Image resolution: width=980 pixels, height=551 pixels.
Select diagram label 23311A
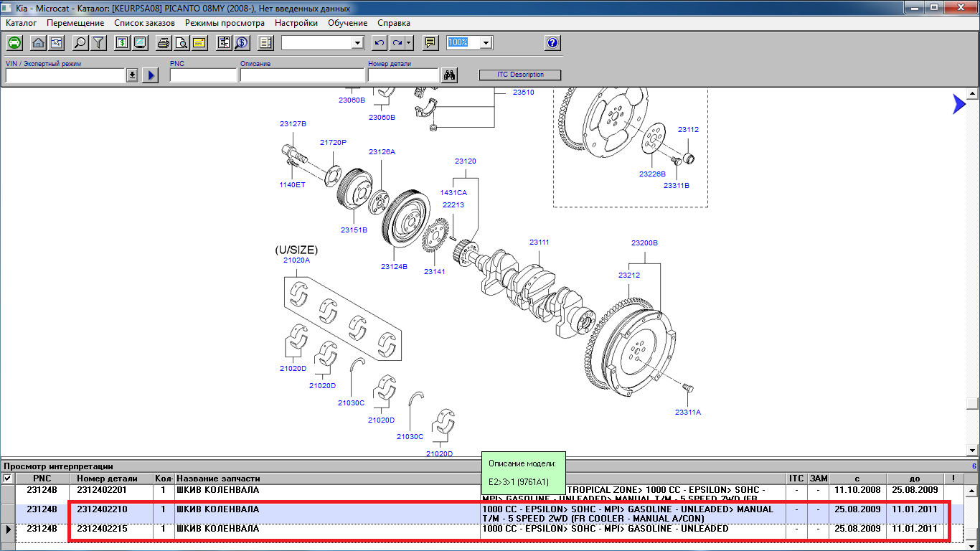coord(687,413)
